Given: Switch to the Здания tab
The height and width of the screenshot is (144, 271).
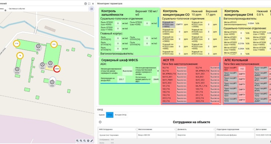Looking at the screenshot, I should coord(102,115).
